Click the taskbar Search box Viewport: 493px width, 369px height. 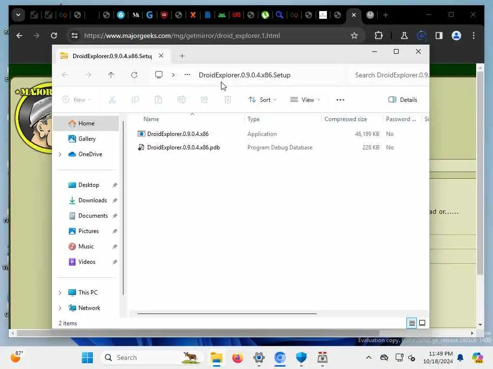point(152,357)
